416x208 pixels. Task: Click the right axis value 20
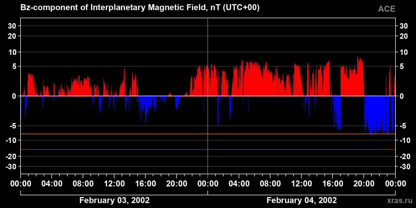coord(404,36)
